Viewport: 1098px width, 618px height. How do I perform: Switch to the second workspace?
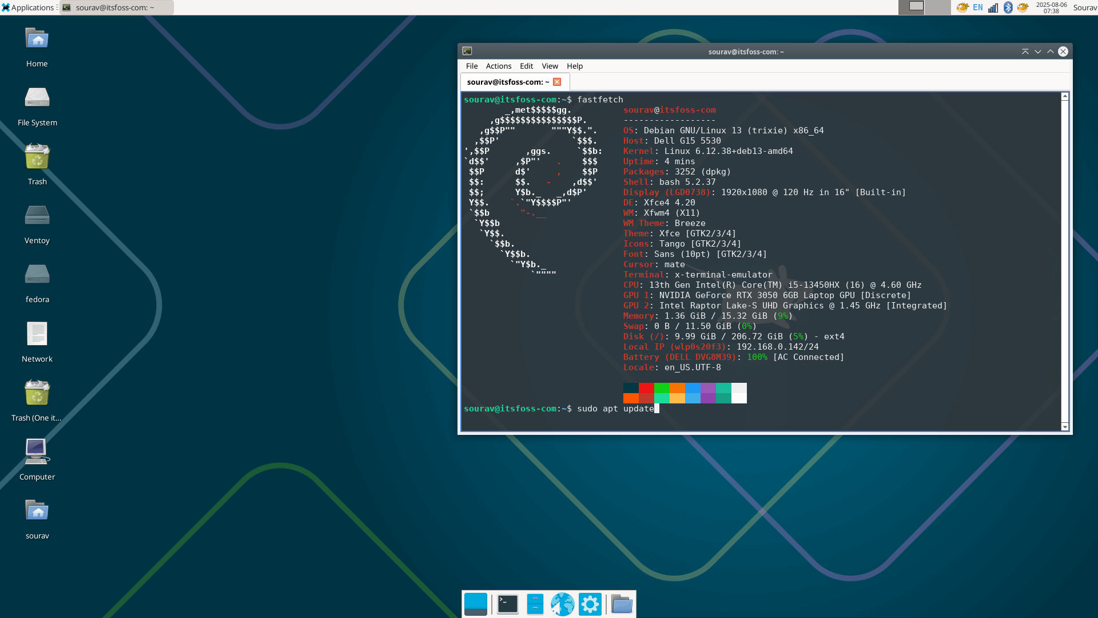click(x=937, y=7)
